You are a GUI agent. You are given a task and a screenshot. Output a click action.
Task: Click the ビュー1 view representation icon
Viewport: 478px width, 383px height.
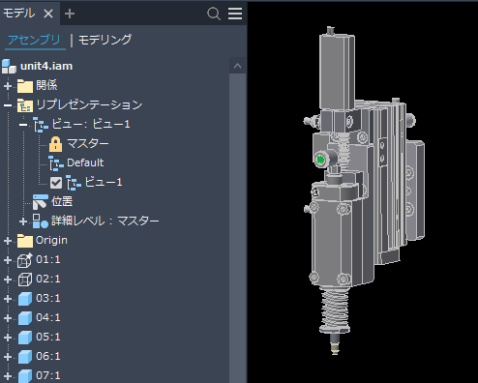click(x=74, y=183)
